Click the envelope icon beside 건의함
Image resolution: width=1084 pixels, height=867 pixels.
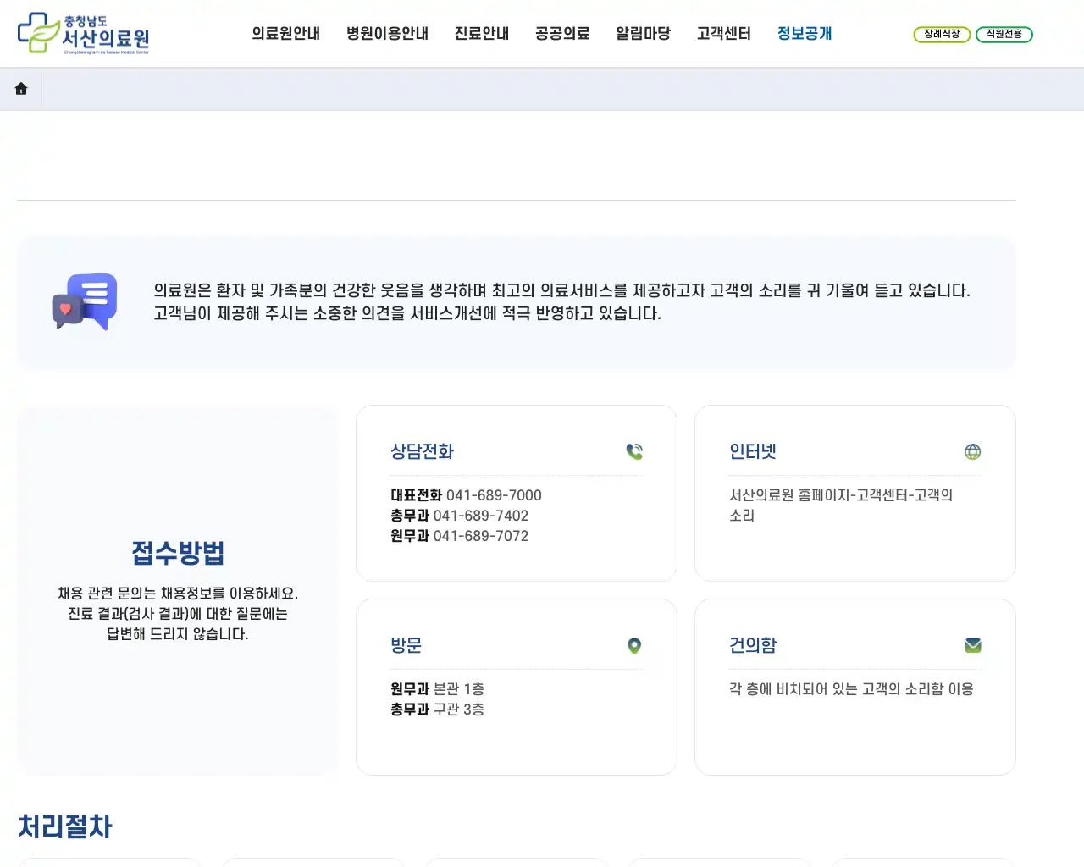(x=972, y=645)
